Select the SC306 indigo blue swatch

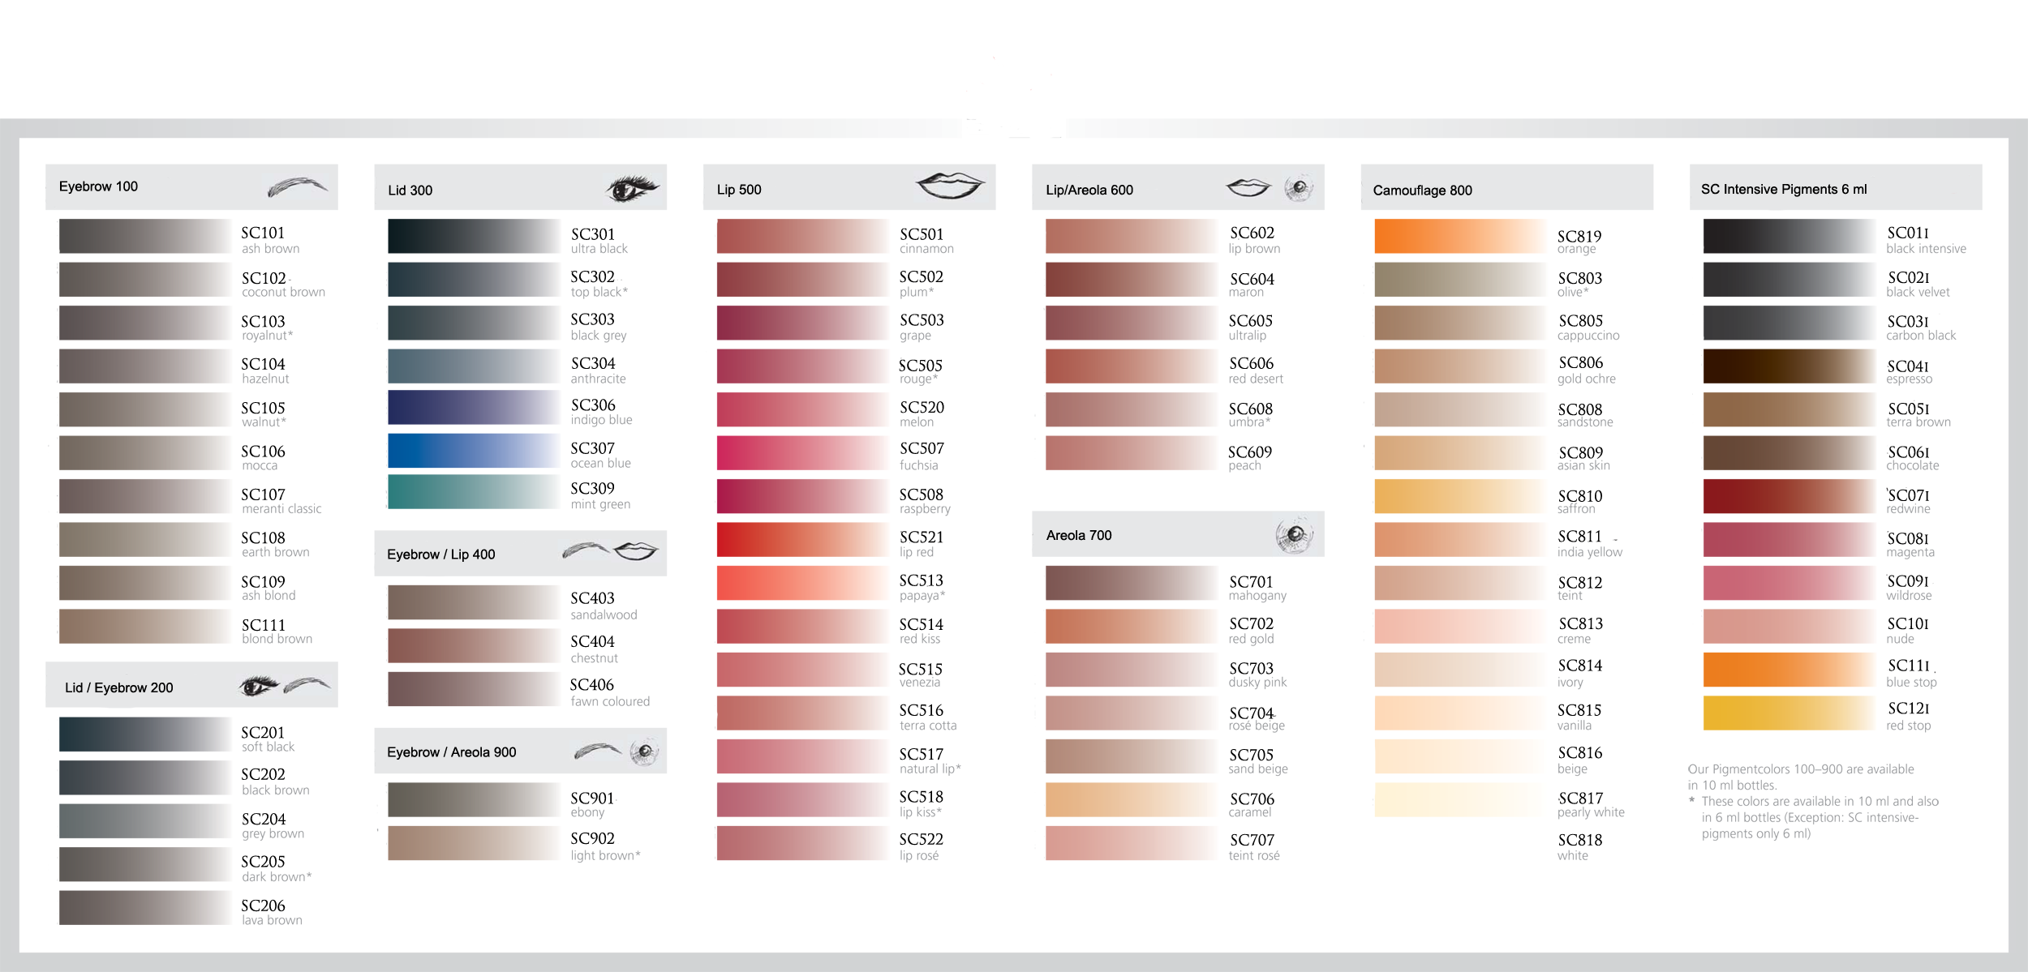point(473,408)
